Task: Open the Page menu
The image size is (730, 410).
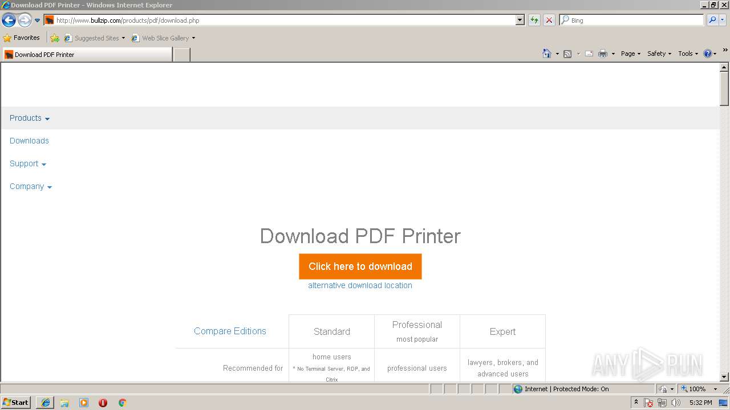Action: tap(631, 54)
